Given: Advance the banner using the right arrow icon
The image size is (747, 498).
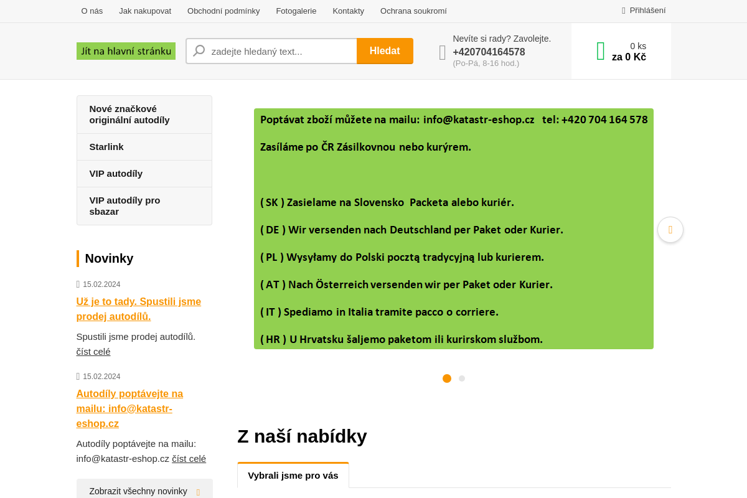Looking at the screenshot, I should tap(670, 230).
